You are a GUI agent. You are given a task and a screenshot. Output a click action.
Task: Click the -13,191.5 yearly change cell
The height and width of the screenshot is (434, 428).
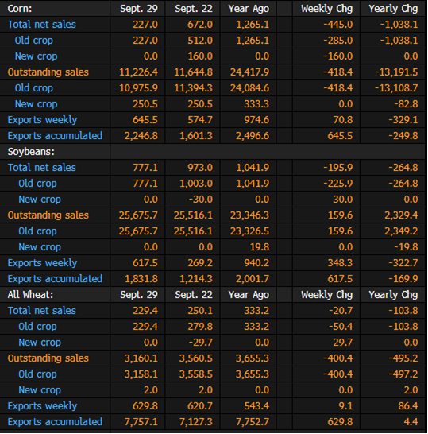click(396, 72)
